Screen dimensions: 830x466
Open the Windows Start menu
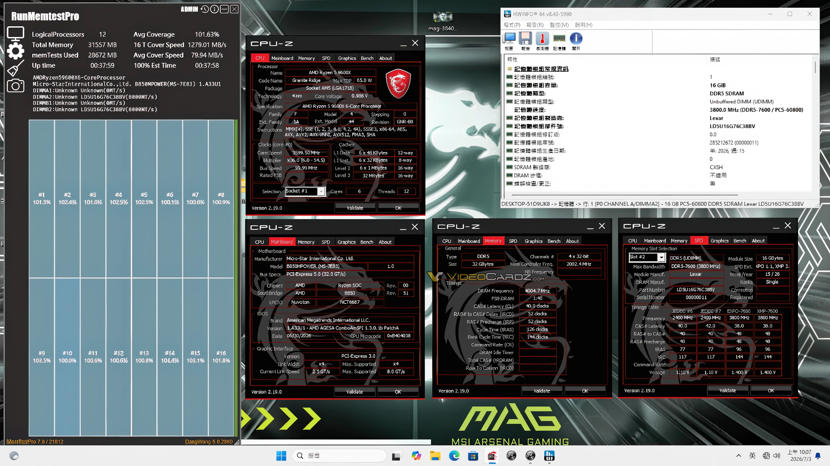pyautogui.click(x=281, y=456)
